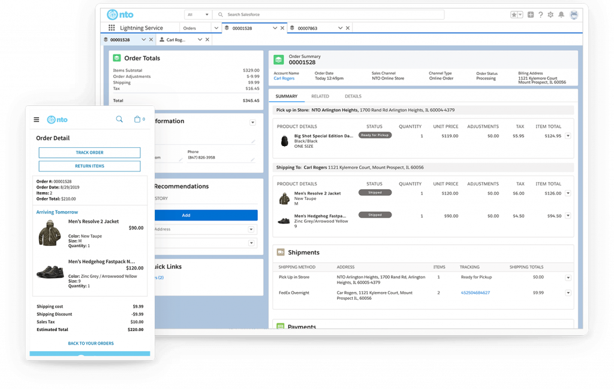Toggle the favorites star for this page
Image resolution: width=614 pixels, height=389 pixels.
coord(513,14)
